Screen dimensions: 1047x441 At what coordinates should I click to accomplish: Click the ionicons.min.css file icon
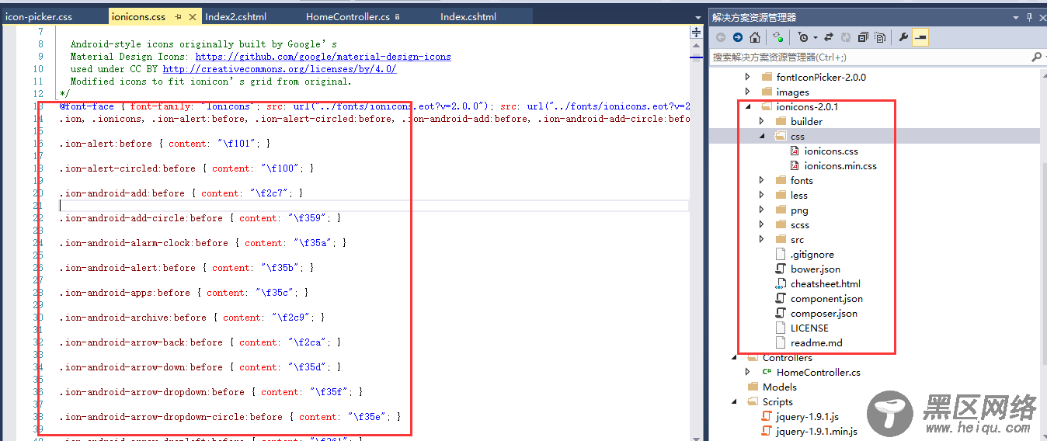[x=795, y=165]
